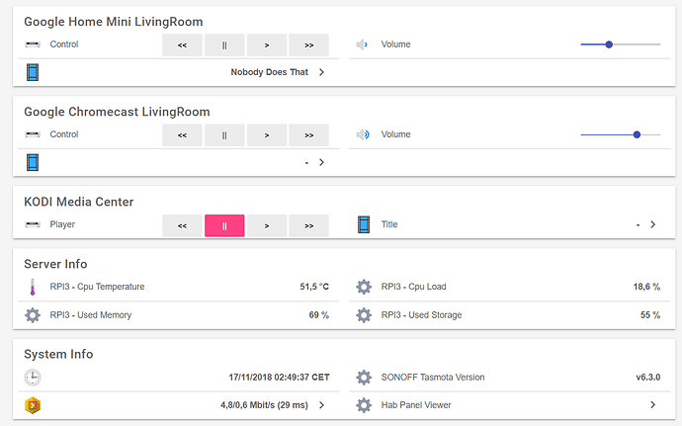Click the v6.3.0 version value
Image resolution: width=682 pixels, height=426 pixels.
coord(648,378)
